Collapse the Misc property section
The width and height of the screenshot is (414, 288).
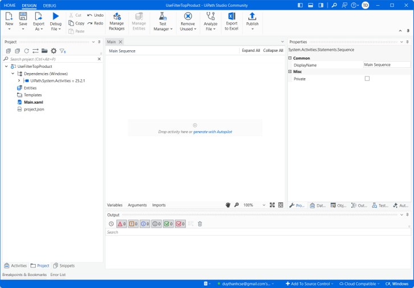(x=290, y=71)
